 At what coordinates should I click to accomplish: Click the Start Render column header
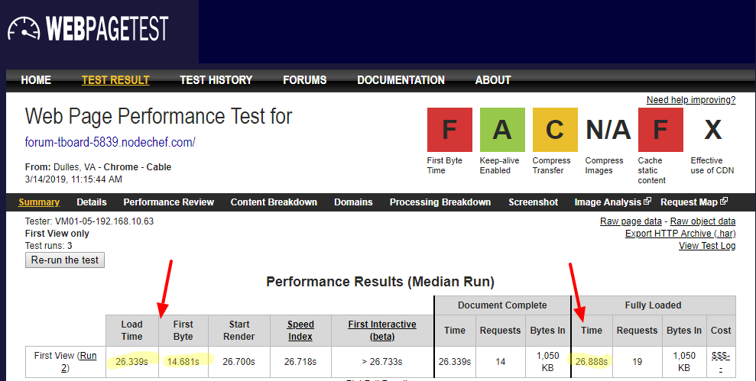(x=239, y=331)
